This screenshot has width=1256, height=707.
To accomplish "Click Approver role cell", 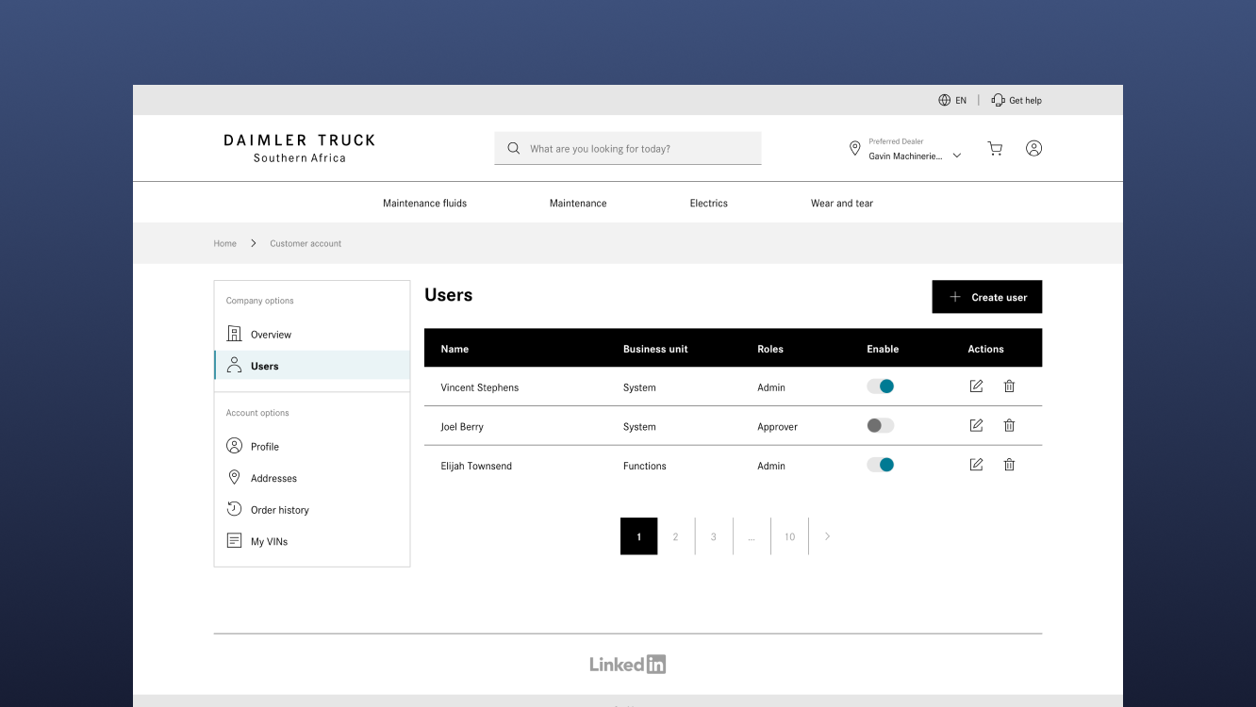I will 778,427.
